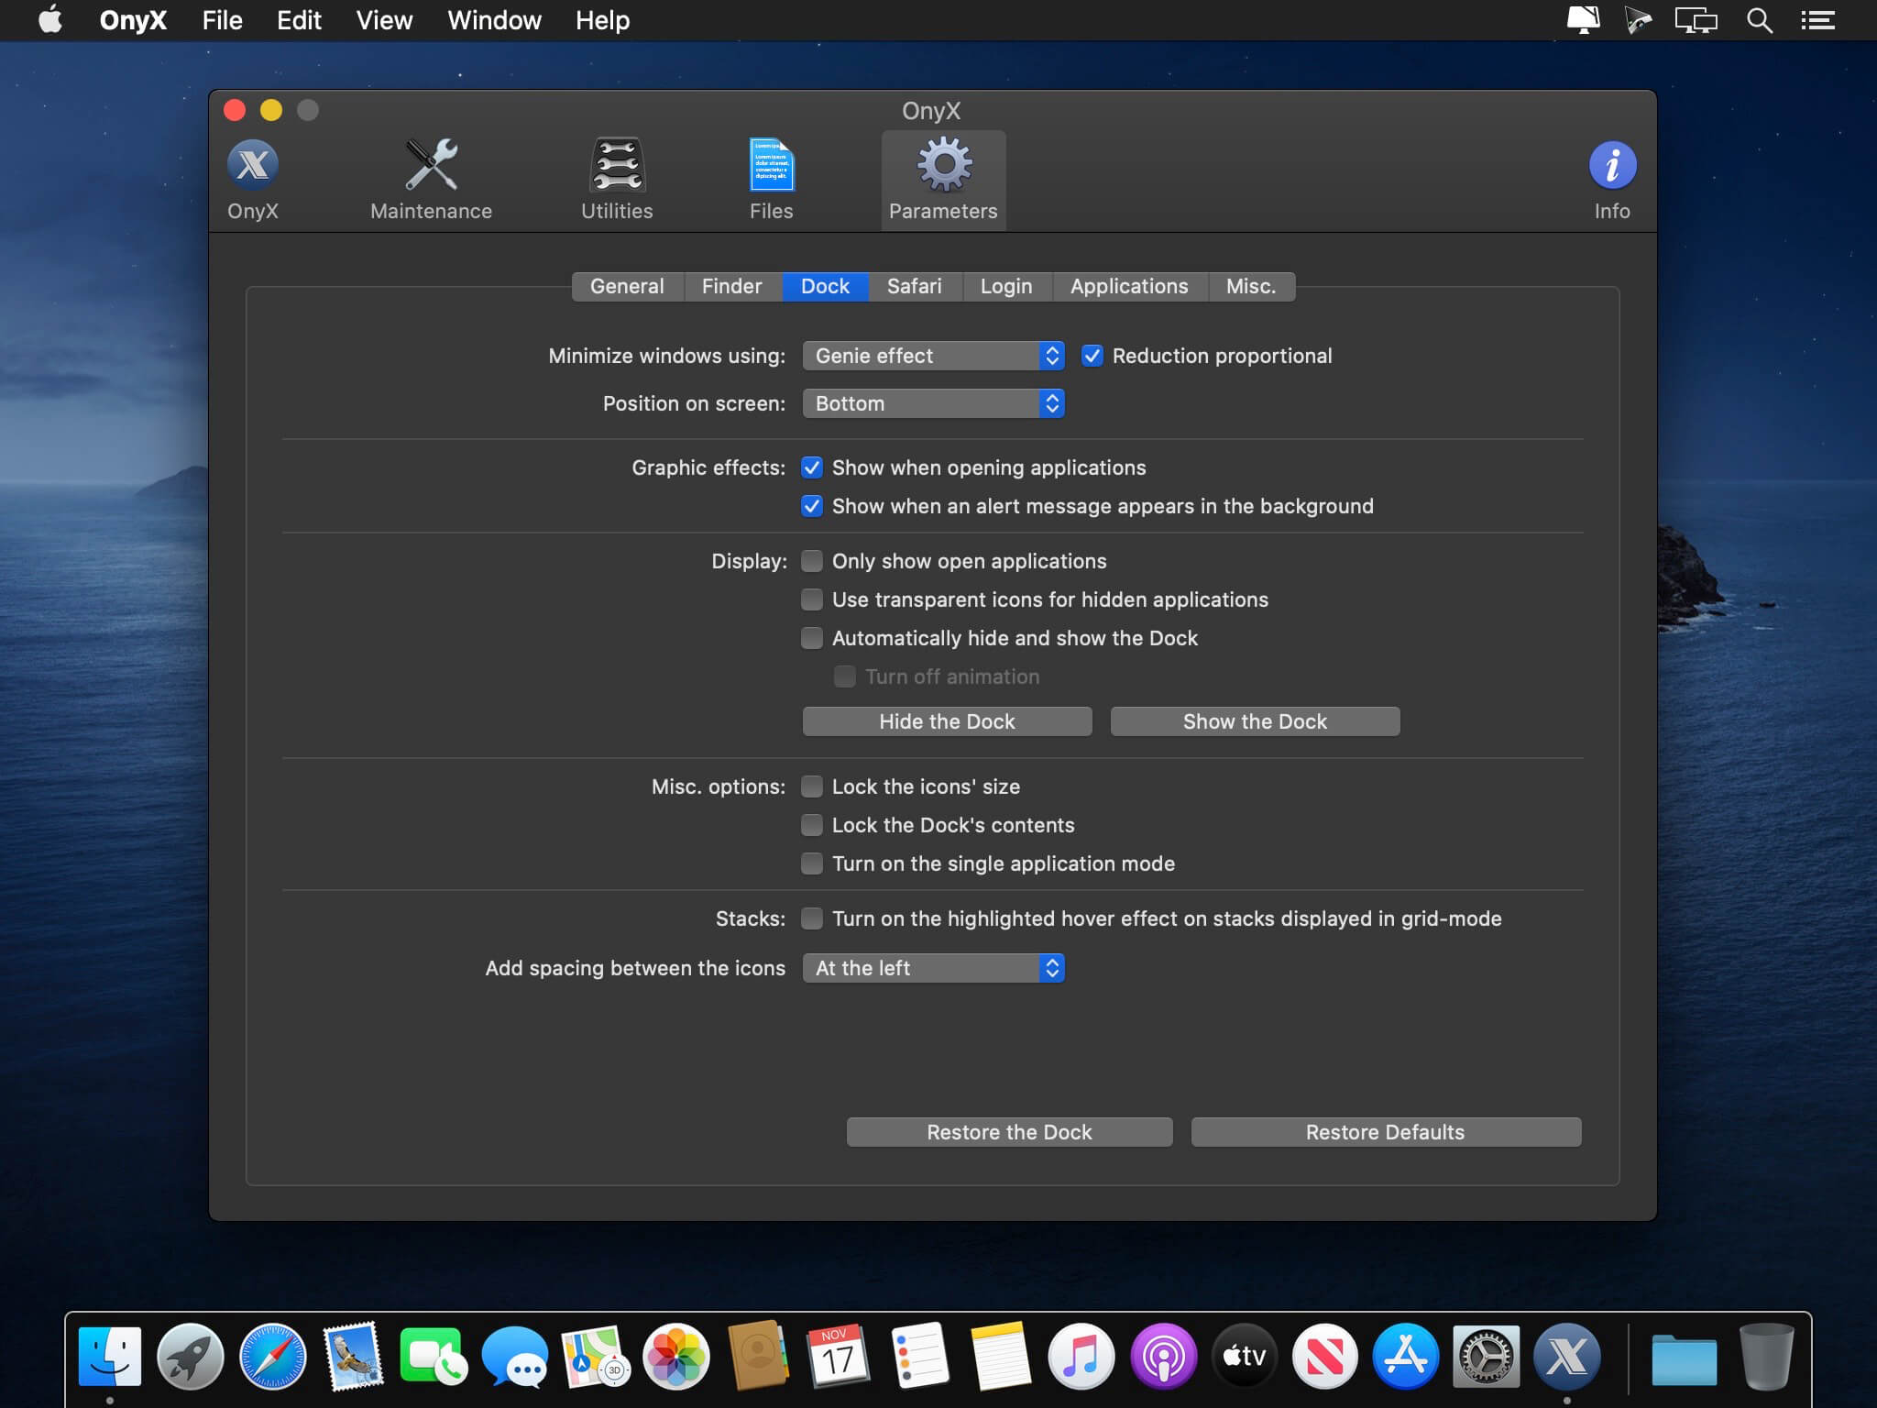
Task: Open the Maintenance tools section
Action: pyautogui.click(x=431, y=180)
